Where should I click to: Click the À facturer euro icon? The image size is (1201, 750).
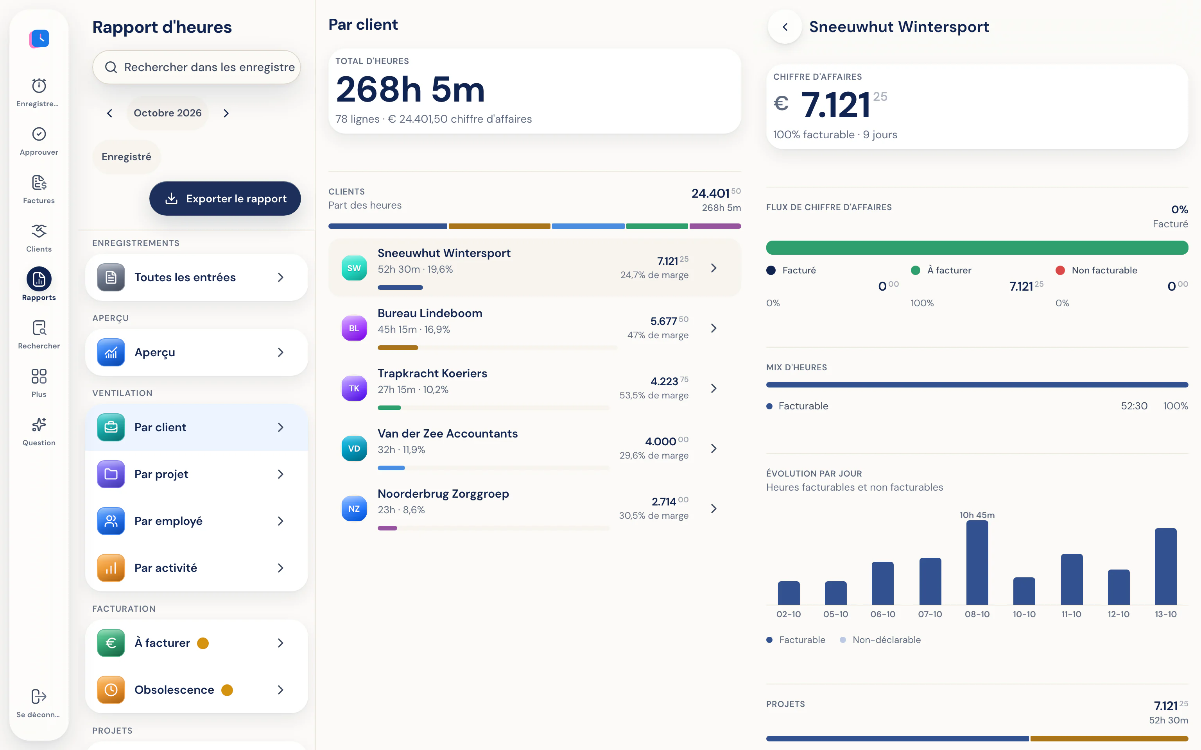click(x=111, y=643)
